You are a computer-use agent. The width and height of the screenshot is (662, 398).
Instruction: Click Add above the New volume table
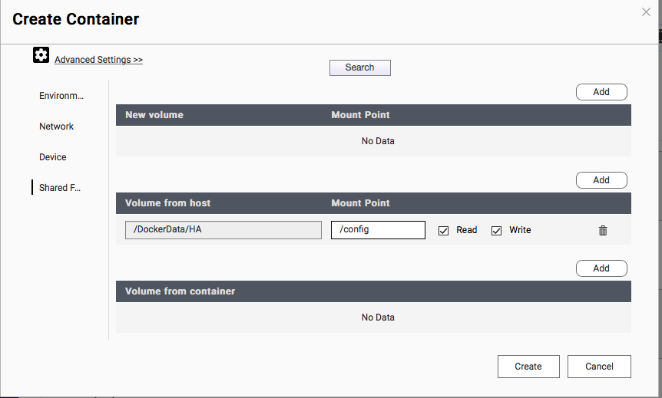click(601, 92)
